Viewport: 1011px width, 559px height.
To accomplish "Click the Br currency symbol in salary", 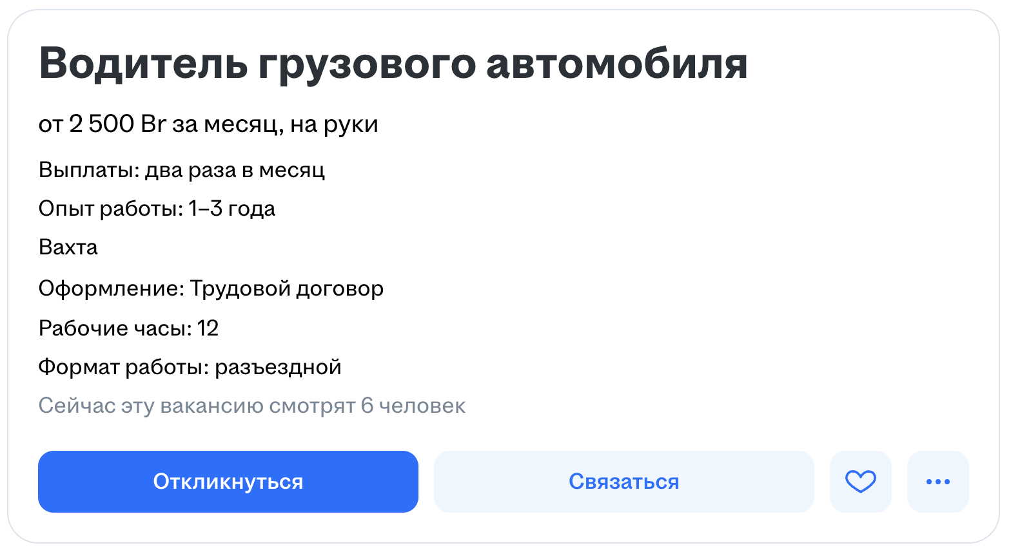I will pyautogui.click(x=153, y=124).
